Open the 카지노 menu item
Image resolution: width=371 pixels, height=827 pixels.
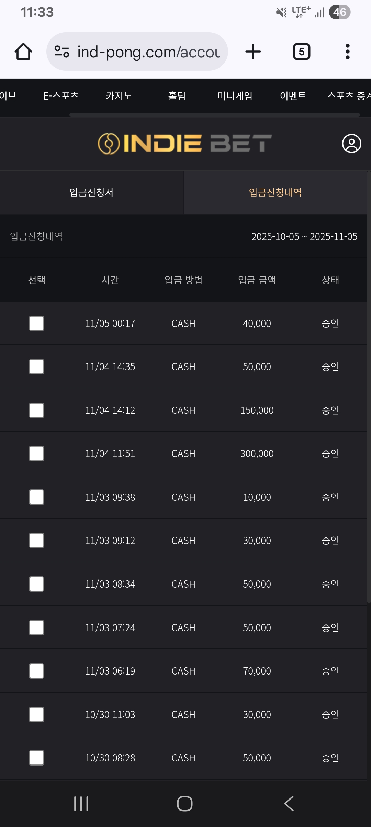[x=119, y=96]
